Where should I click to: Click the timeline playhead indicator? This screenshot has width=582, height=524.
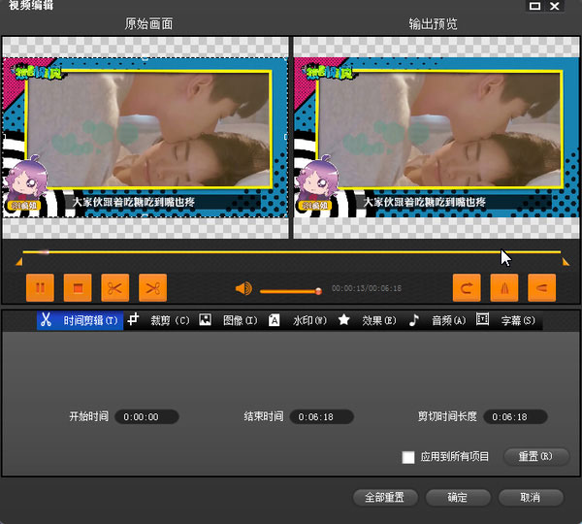[x=45, y=252]
